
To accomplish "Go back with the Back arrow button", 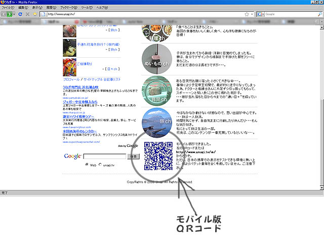I will [4, 14].
